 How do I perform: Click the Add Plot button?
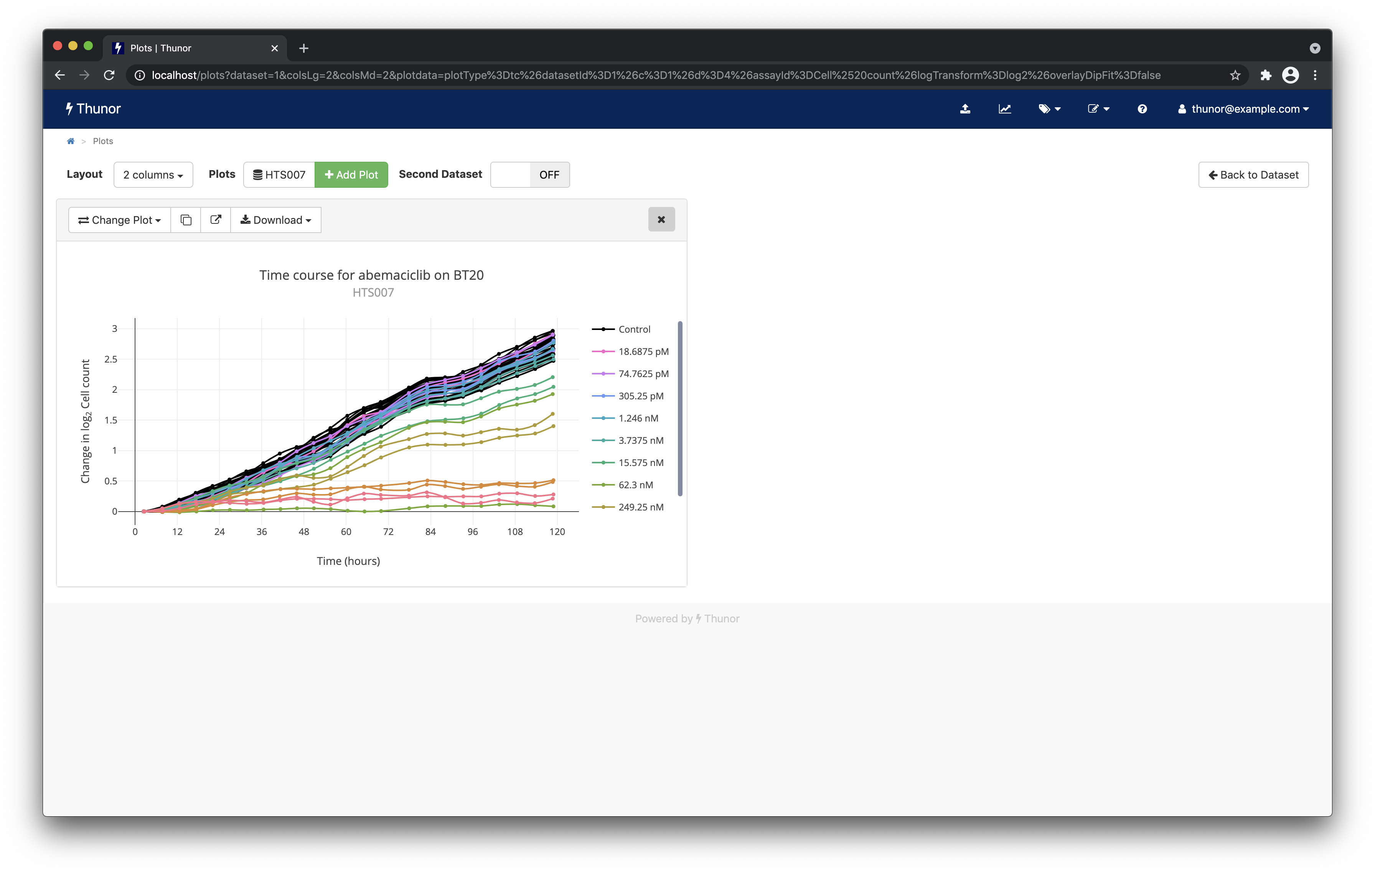pos(351,174)
